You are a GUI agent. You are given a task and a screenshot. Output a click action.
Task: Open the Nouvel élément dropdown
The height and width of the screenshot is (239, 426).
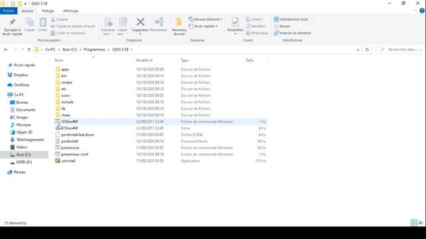206,19
